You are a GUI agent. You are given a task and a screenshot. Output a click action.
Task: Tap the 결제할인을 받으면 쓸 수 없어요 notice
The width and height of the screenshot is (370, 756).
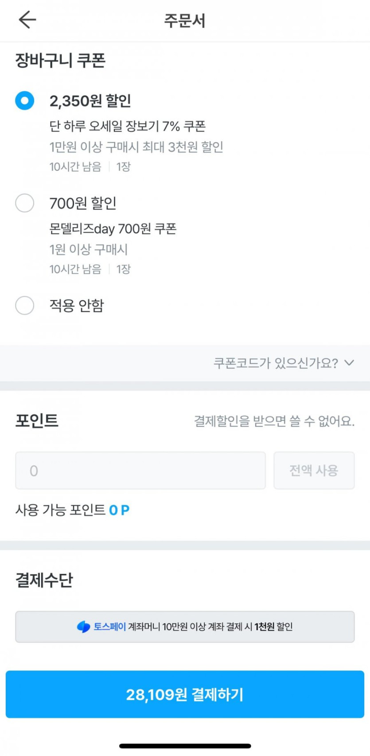[x=274, y=421]
